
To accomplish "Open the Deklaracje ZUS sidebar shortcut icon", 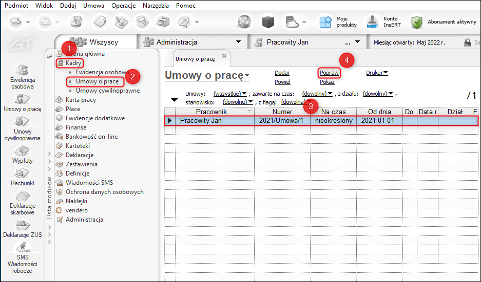I will [22, 225].
